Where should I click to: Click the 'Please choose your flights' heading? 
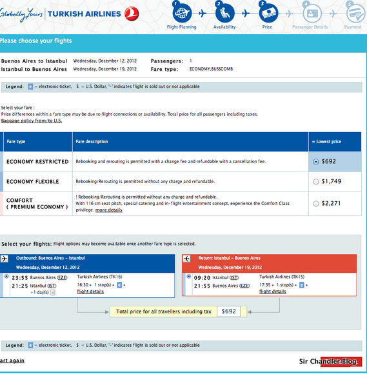(35, 41)
